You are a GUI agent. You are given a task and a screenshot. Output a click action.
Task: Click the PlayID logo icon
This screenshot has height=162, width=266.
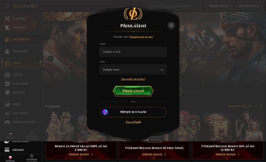[x=105, y=112]
